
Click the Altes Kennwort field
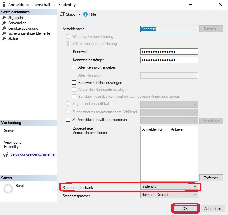point(169,75)
